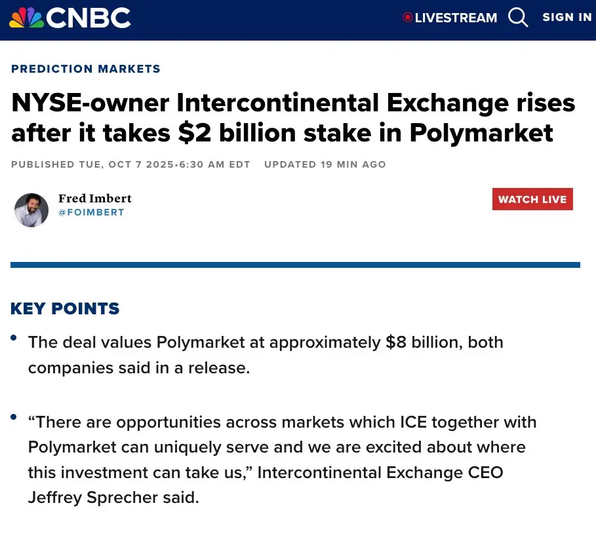This screenshot has width=596, height=537.
Task: Open search with the magnifying glass
Action: tap(518, 18)
